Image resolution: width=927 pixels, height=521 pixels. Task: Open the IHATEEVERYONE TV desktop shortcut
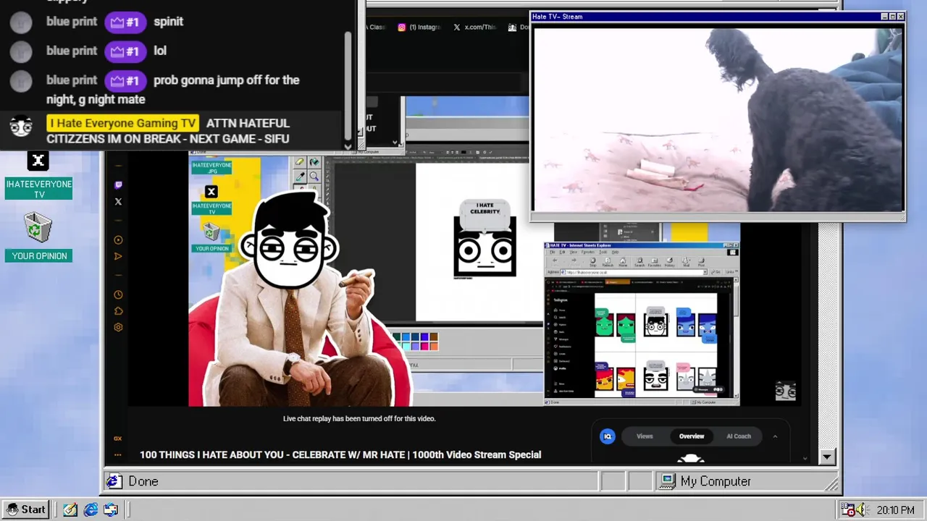click(38, 174)
